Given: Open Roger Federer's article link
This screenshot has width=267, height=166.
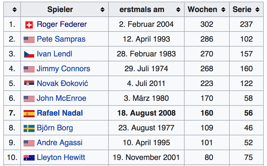Looking at the screenshot, I should coord(62,24).
